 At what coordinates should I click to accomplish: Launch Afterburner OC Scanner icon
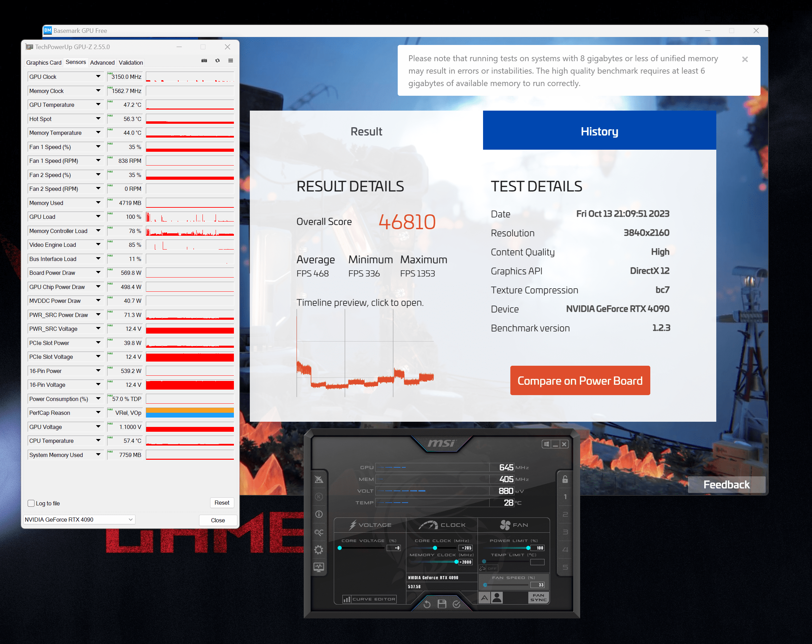[319, 532]
